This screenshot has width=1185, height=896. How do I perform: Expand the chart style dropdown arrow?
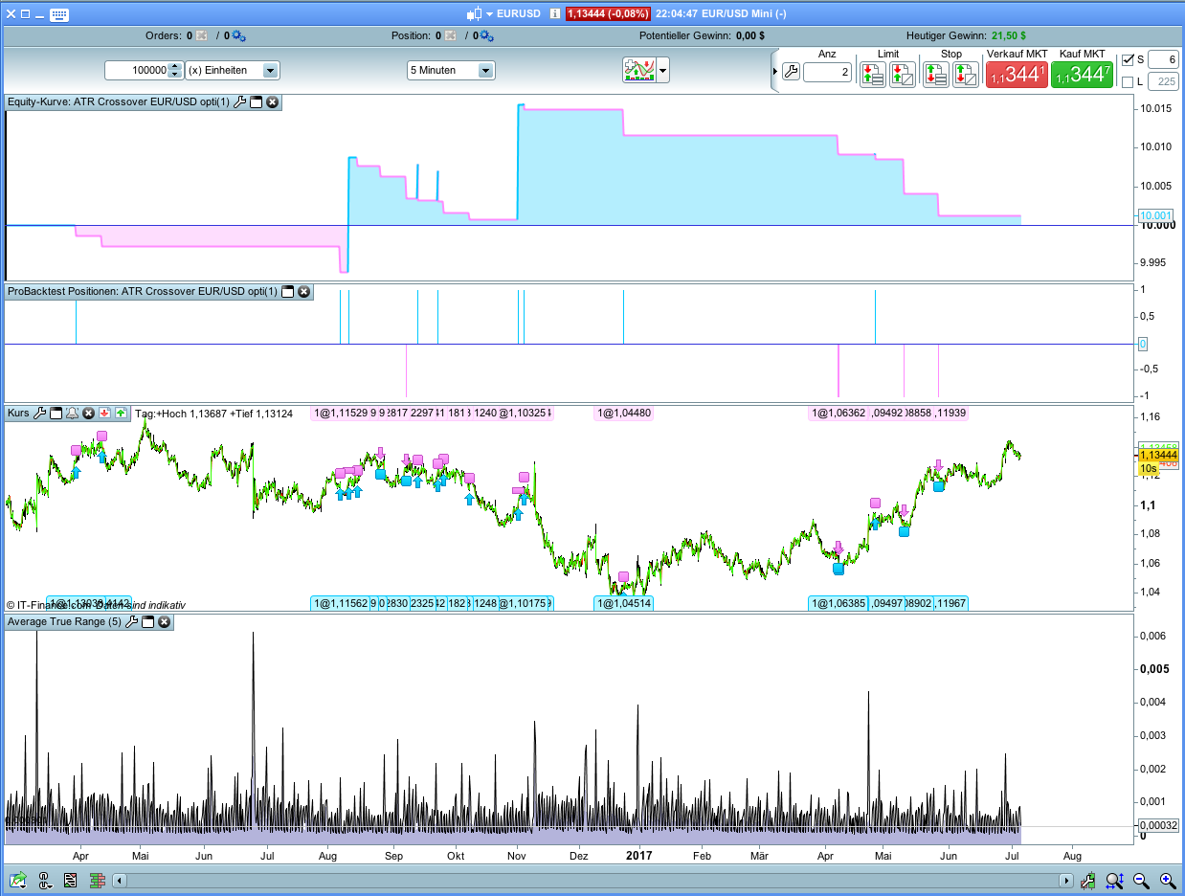coord(662,71)
